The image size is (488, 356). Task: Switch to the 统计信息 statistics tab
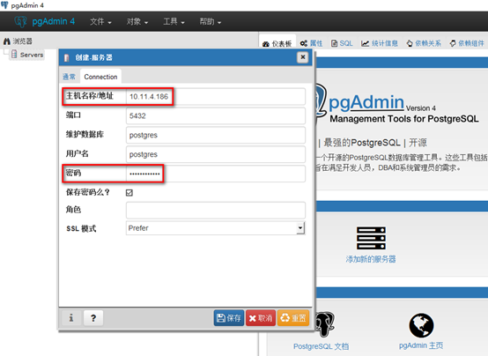click(x=380, y=43)
